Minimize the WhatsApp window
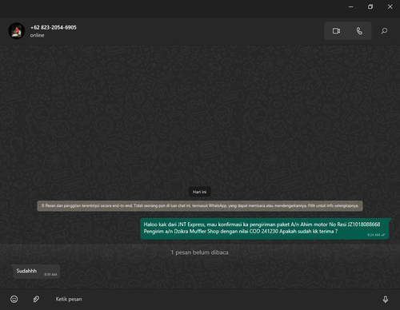400x310 pixels. coord(351,6)
